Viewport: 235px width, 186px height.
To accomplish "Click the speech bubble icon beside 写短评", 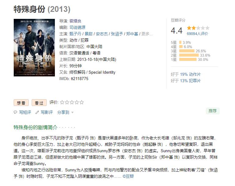I will tap(15, 112).
